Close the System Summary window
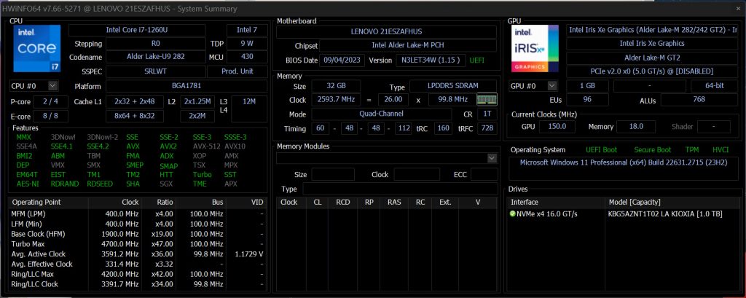Viewport: 746px width, 298px height. 739,8
